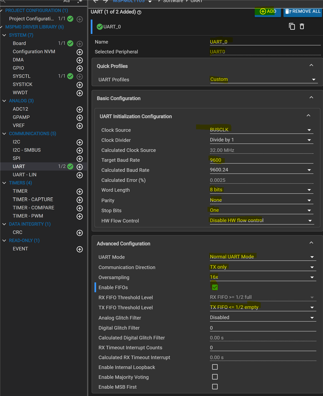Viewport: 323px width, 396px height.
Task: Add TIMER - PWM with plus icon
Action: coord(79,216)
